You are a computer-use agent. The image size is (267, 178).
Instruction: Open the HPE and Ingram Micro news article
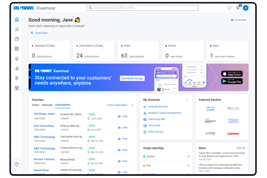tap(221, 167)
